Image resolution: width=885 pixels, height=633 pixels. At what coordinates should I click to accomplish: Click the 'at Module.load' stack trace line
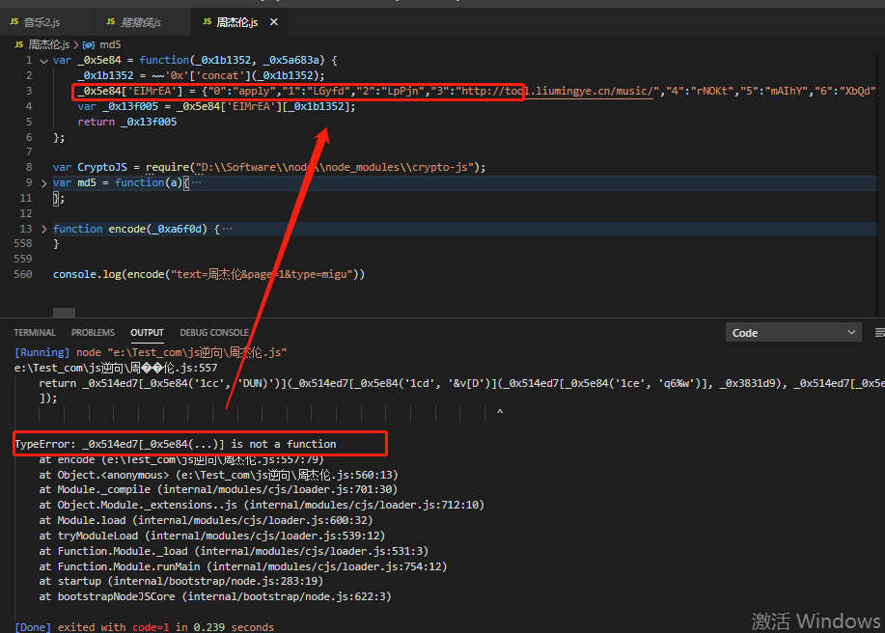206,520
